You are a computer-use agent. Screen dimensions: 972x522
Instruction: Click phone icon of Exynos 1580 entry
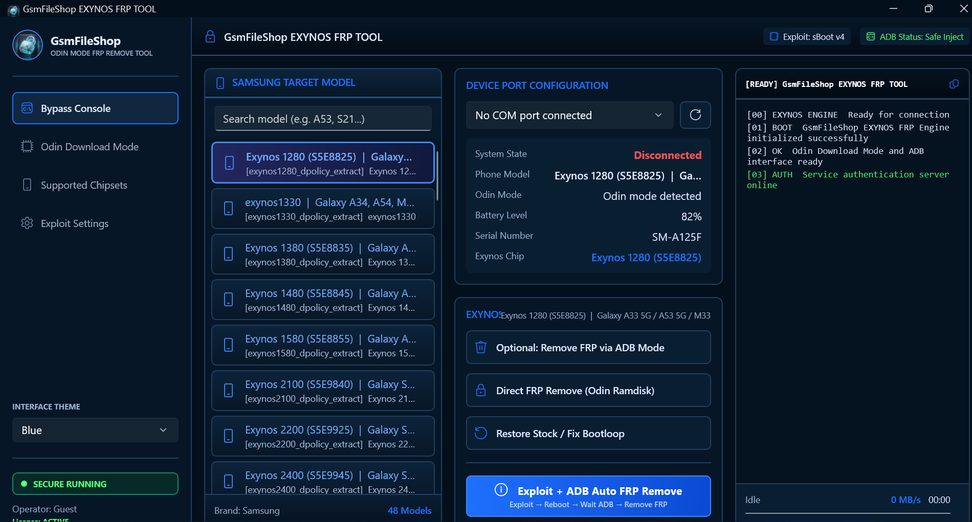pos(229,345)
